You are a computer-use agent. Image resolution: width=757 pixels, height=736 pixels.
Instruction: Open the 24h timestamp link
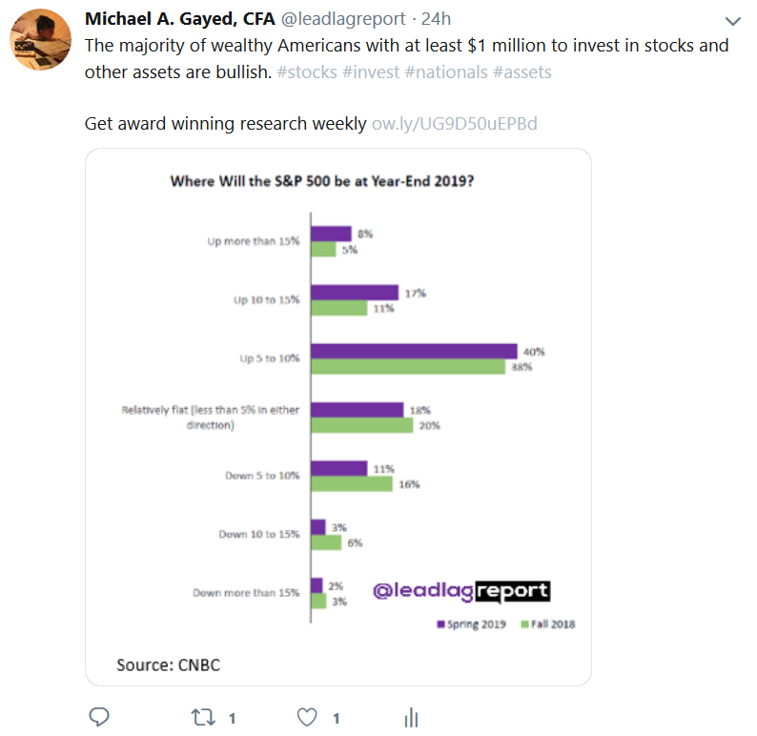[x=436, y=19]
